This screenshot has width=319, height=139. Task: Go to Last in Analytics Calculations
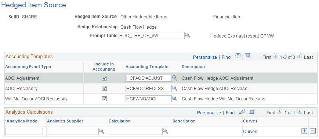point(308,113)
